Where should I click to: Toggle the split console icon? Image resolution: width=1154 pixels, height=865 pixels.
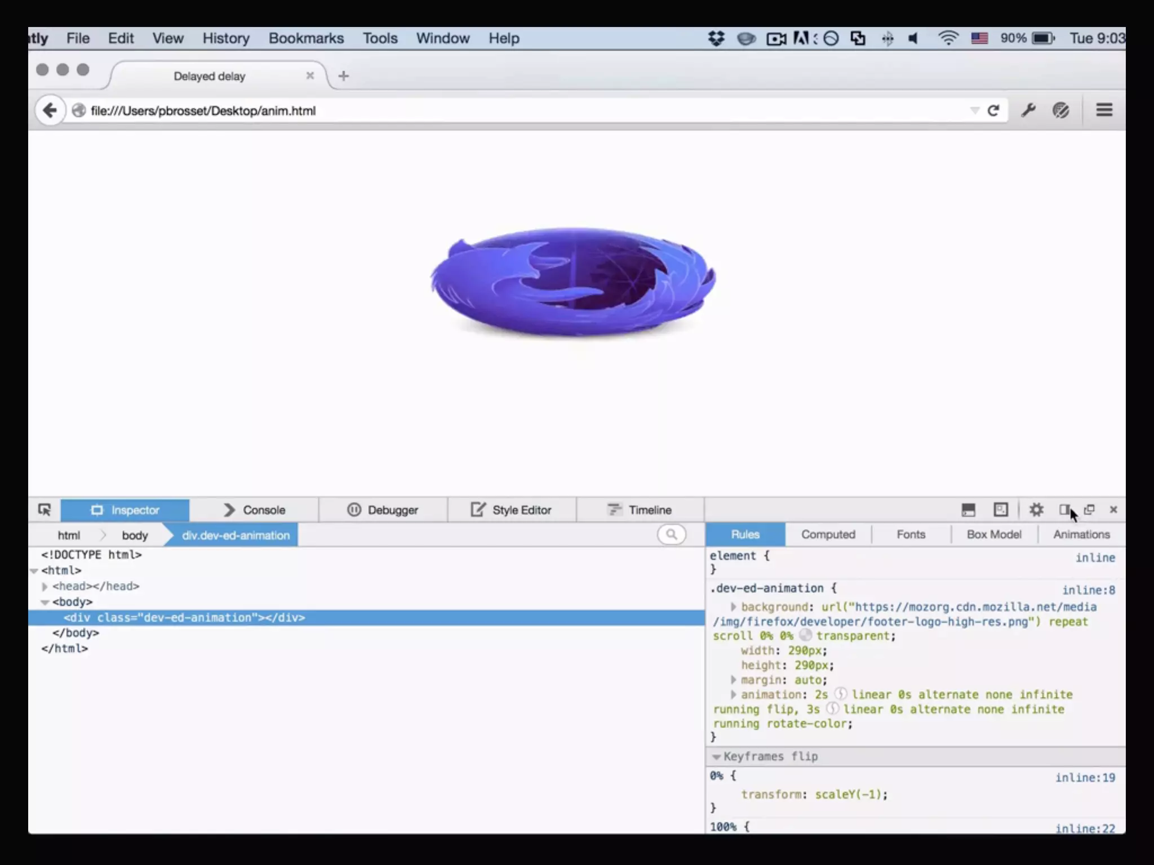[x=968, y=510]
